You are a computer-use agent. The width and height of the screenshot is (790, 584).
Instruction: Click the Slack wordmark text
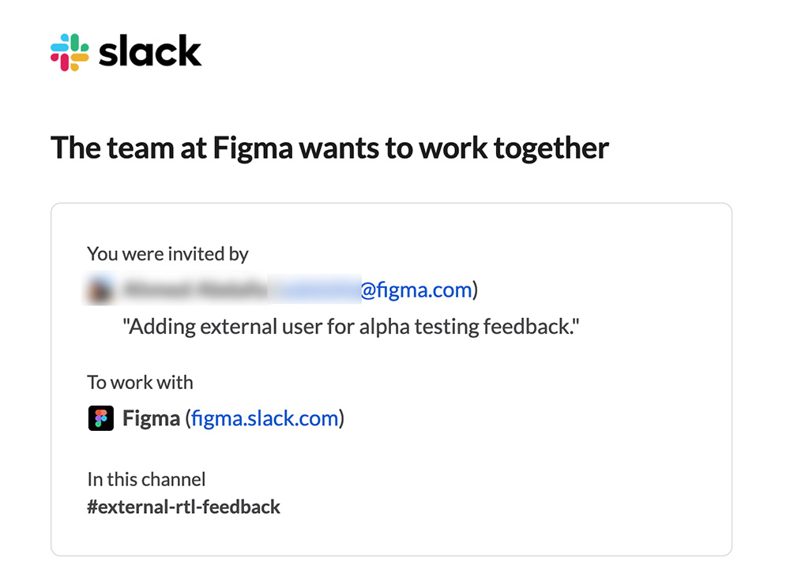pos(150,52)
